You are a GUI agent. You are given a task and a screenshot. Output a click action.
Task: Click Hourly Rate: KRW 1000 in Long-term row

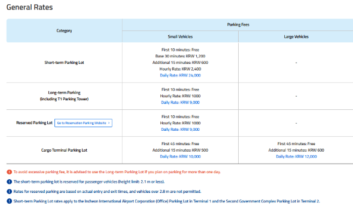pyautogui.click(x=180, y=96)
